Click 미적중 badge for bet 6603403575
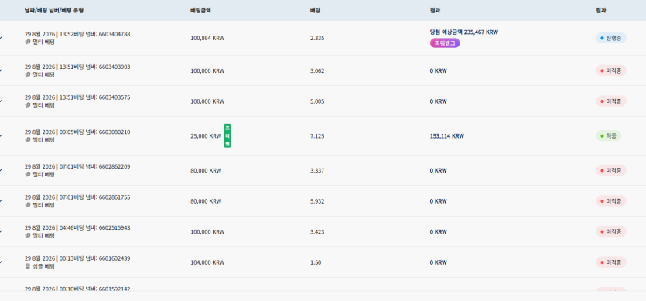This screenshot has height=301, width=646. tap(611, 101)
